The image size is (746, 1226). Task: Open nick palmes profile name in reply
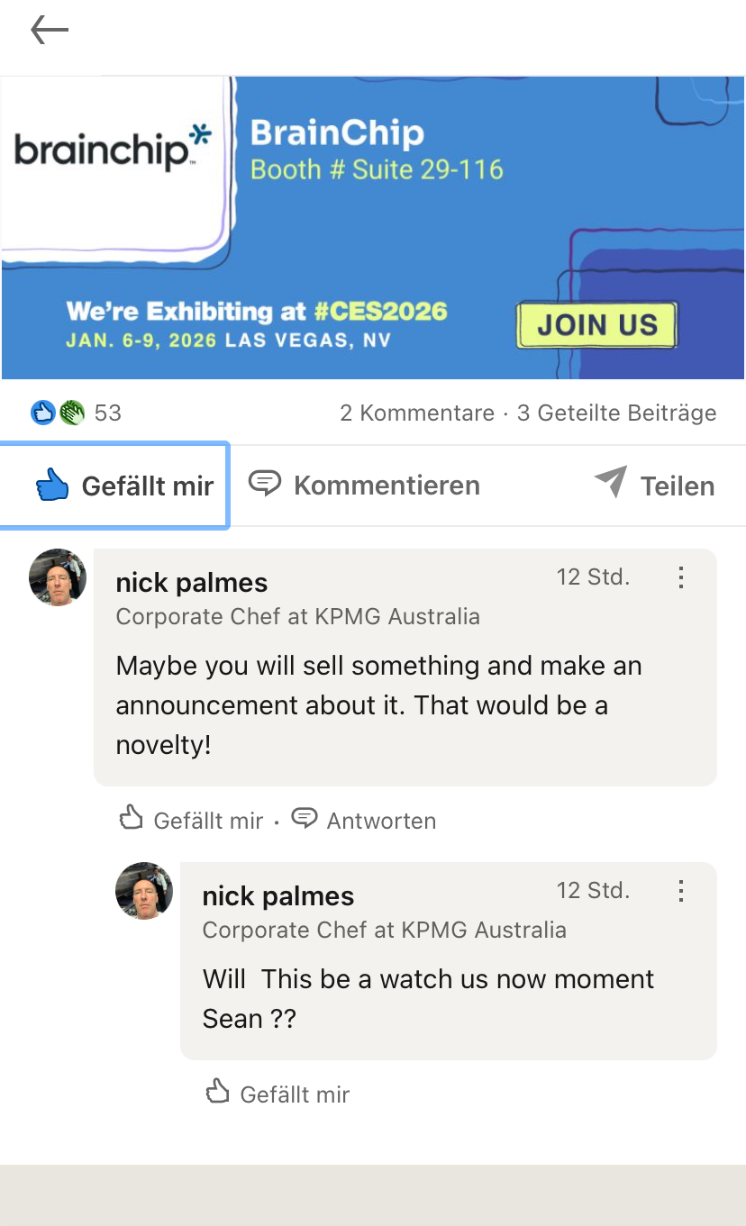pos(278,896)
